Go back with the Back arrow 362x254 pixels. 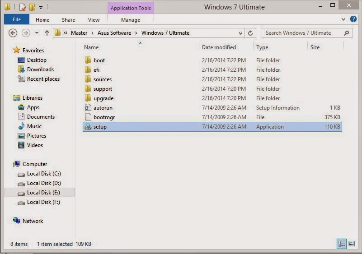tap(13, 33)
